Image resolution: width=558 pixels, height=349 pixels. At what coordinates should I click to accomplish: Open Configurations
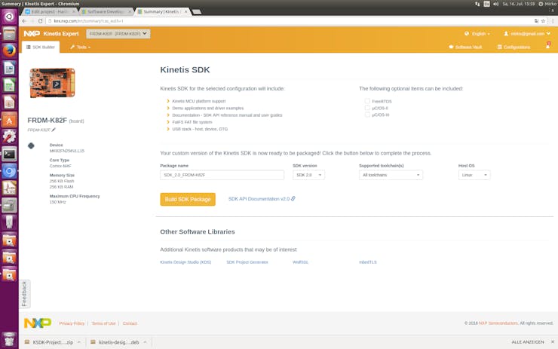(x=514, y=47)
